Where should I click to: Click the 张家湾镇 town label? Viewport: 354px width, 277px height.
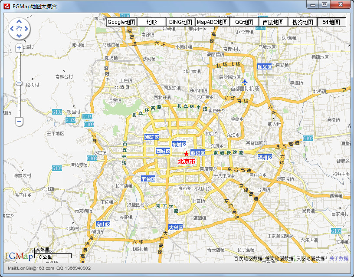(x=285, y=178)
